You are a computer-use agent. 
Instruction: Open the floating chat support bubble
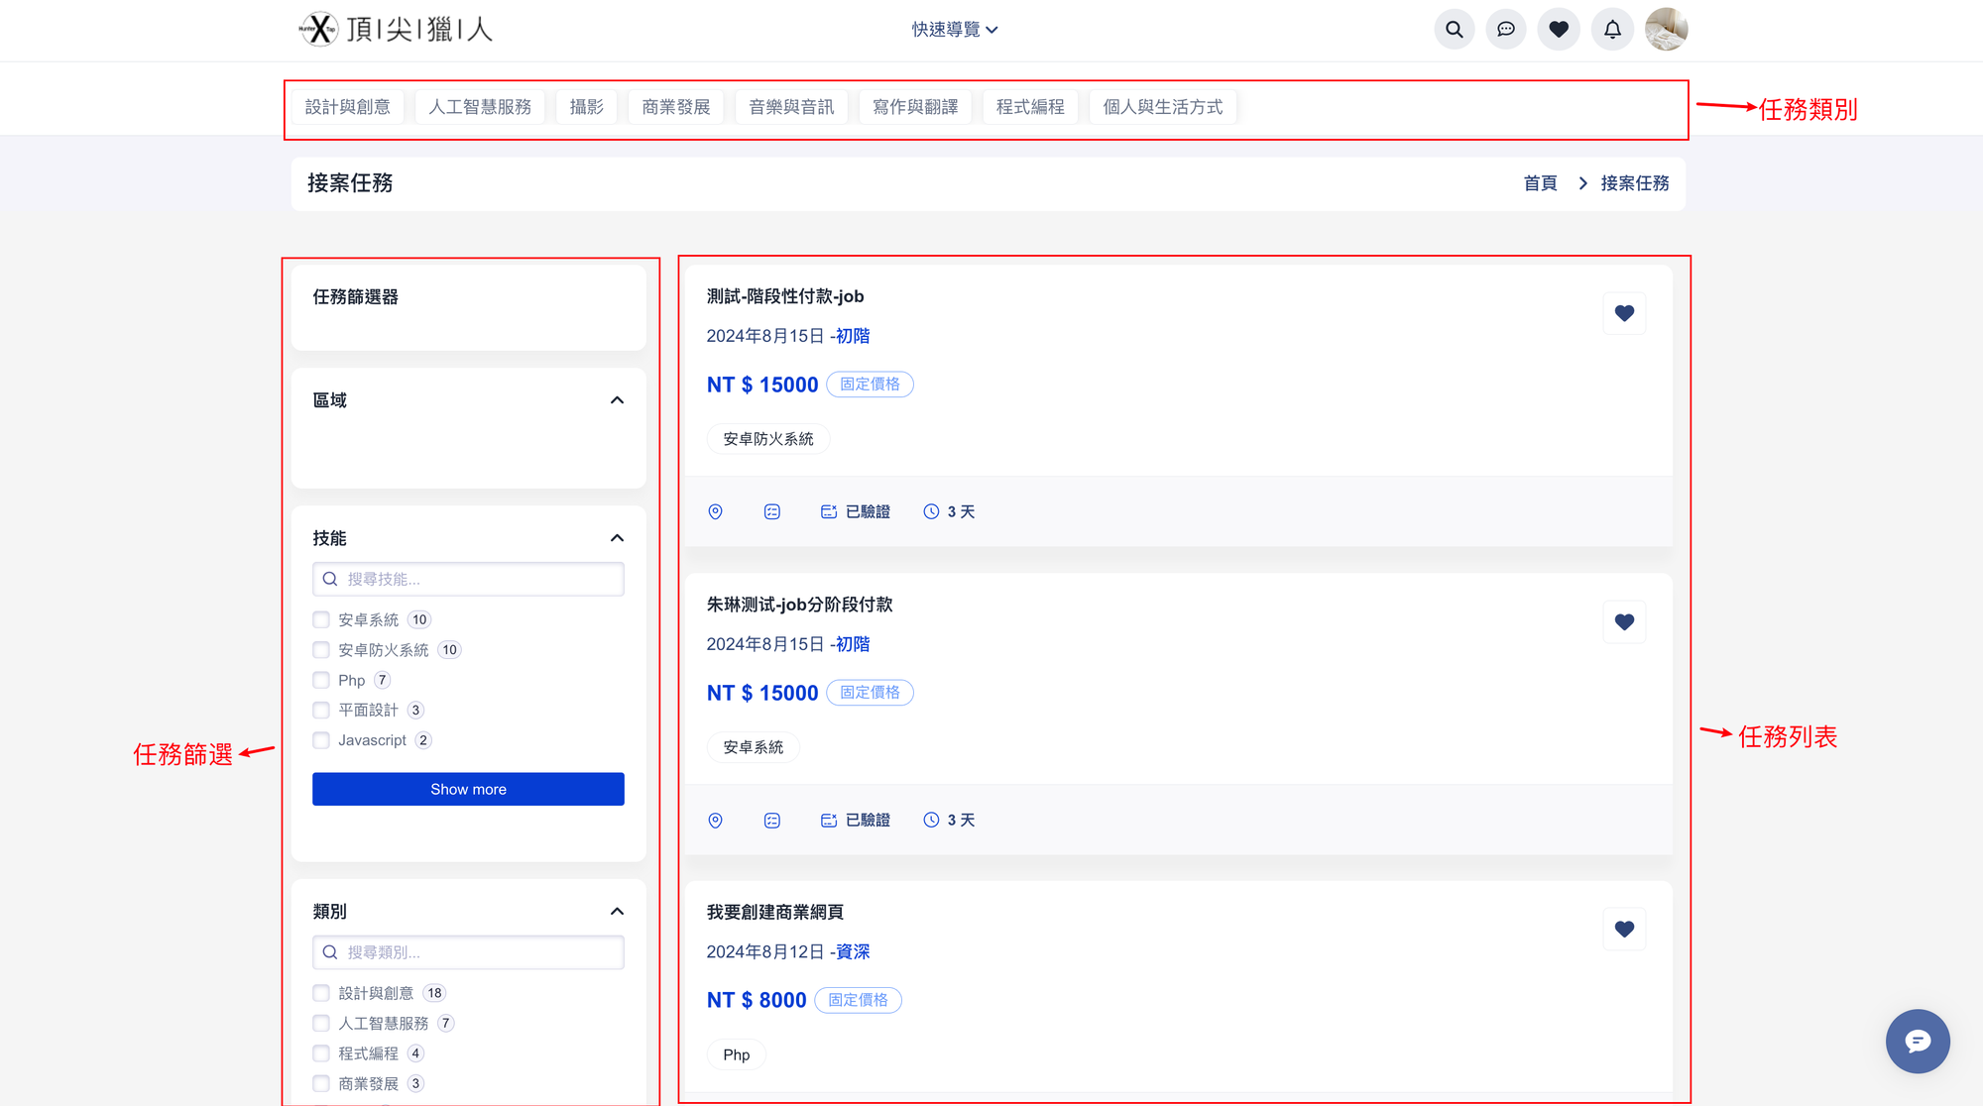pyautogui.click(x=1917, y=1041)
